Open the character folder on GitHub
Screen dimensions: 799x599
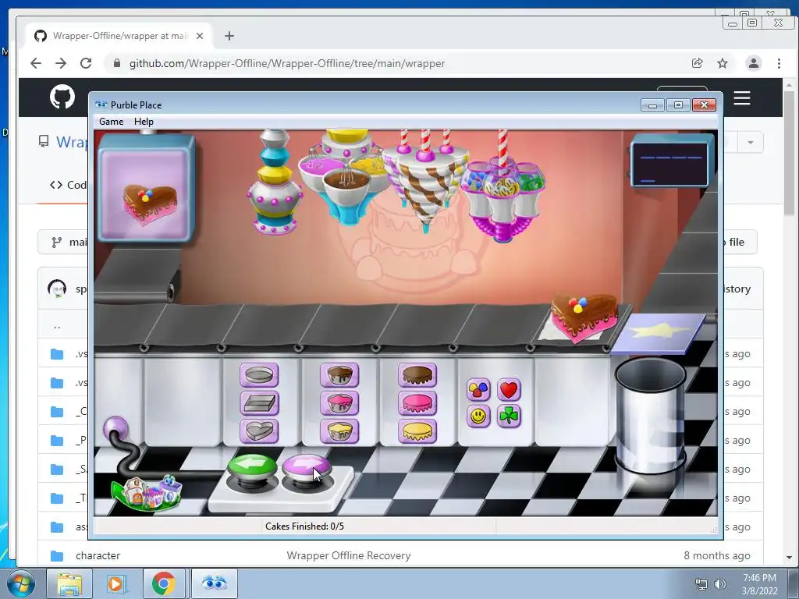click(98, 555)
